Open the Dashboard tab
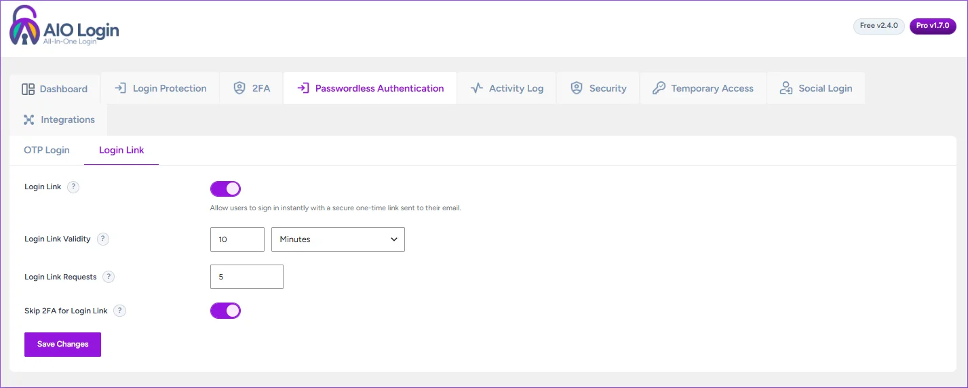The height and width of the screenshot is (388, 968). (55, 89)
